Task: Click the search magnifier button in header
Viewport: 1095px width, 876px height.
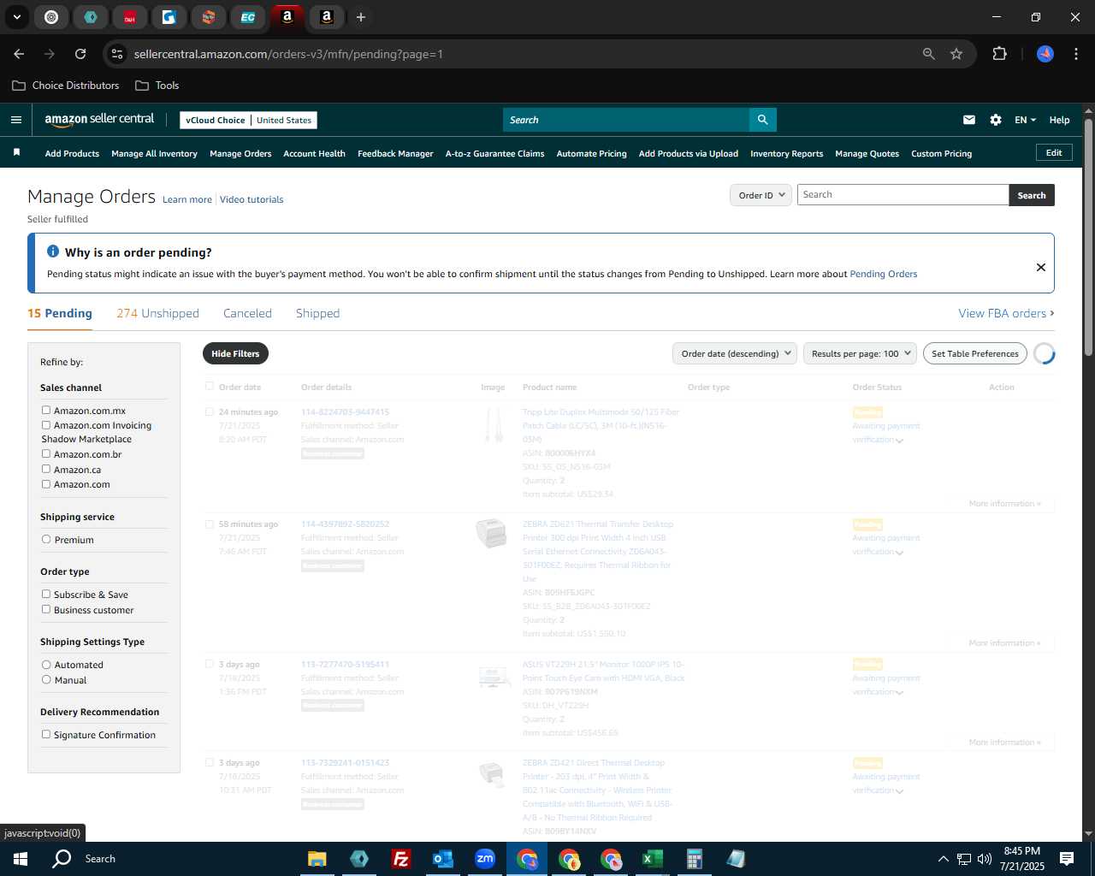Action: (x=762, y=120)
